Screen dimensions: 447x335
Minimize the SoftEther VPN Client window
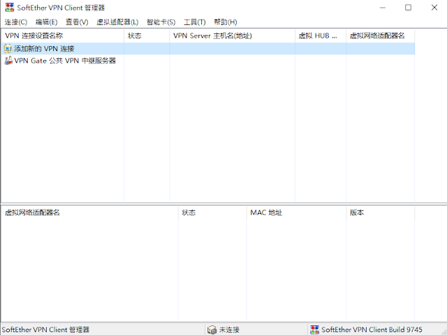[x=383, y=8]
